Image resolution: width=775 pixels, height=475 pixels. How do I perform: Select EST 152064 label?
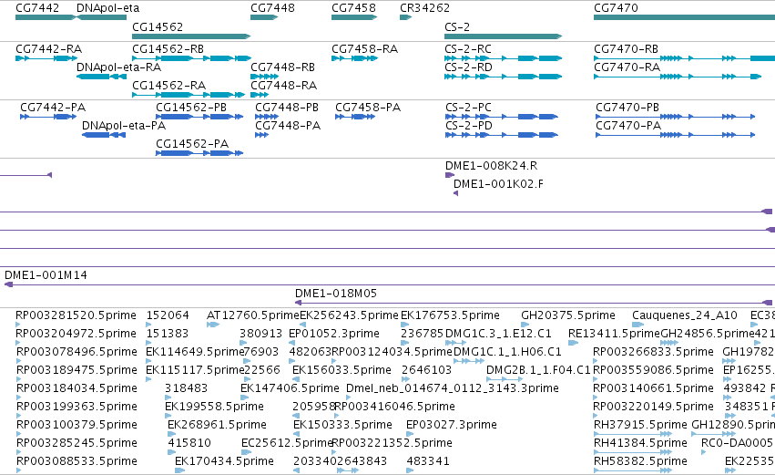click(x=168, y=315)
